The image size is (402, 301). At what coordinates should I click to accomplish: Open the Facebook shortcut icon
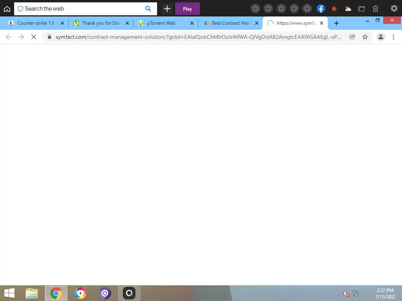tap(321, 9)
